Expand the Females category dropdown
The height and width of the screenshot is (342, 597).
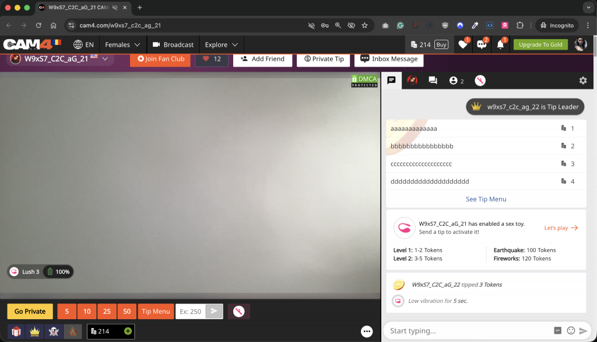pyautogui.click(x=122, y=44)
